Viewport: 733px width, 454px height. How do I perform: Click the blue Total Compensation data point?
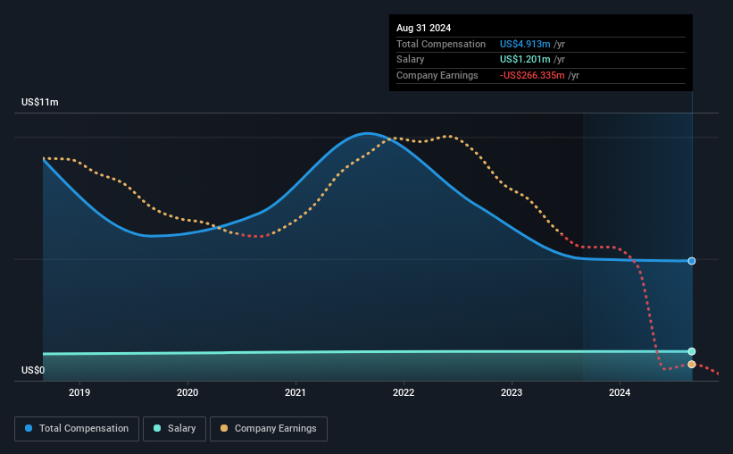[x=691, y=261]
